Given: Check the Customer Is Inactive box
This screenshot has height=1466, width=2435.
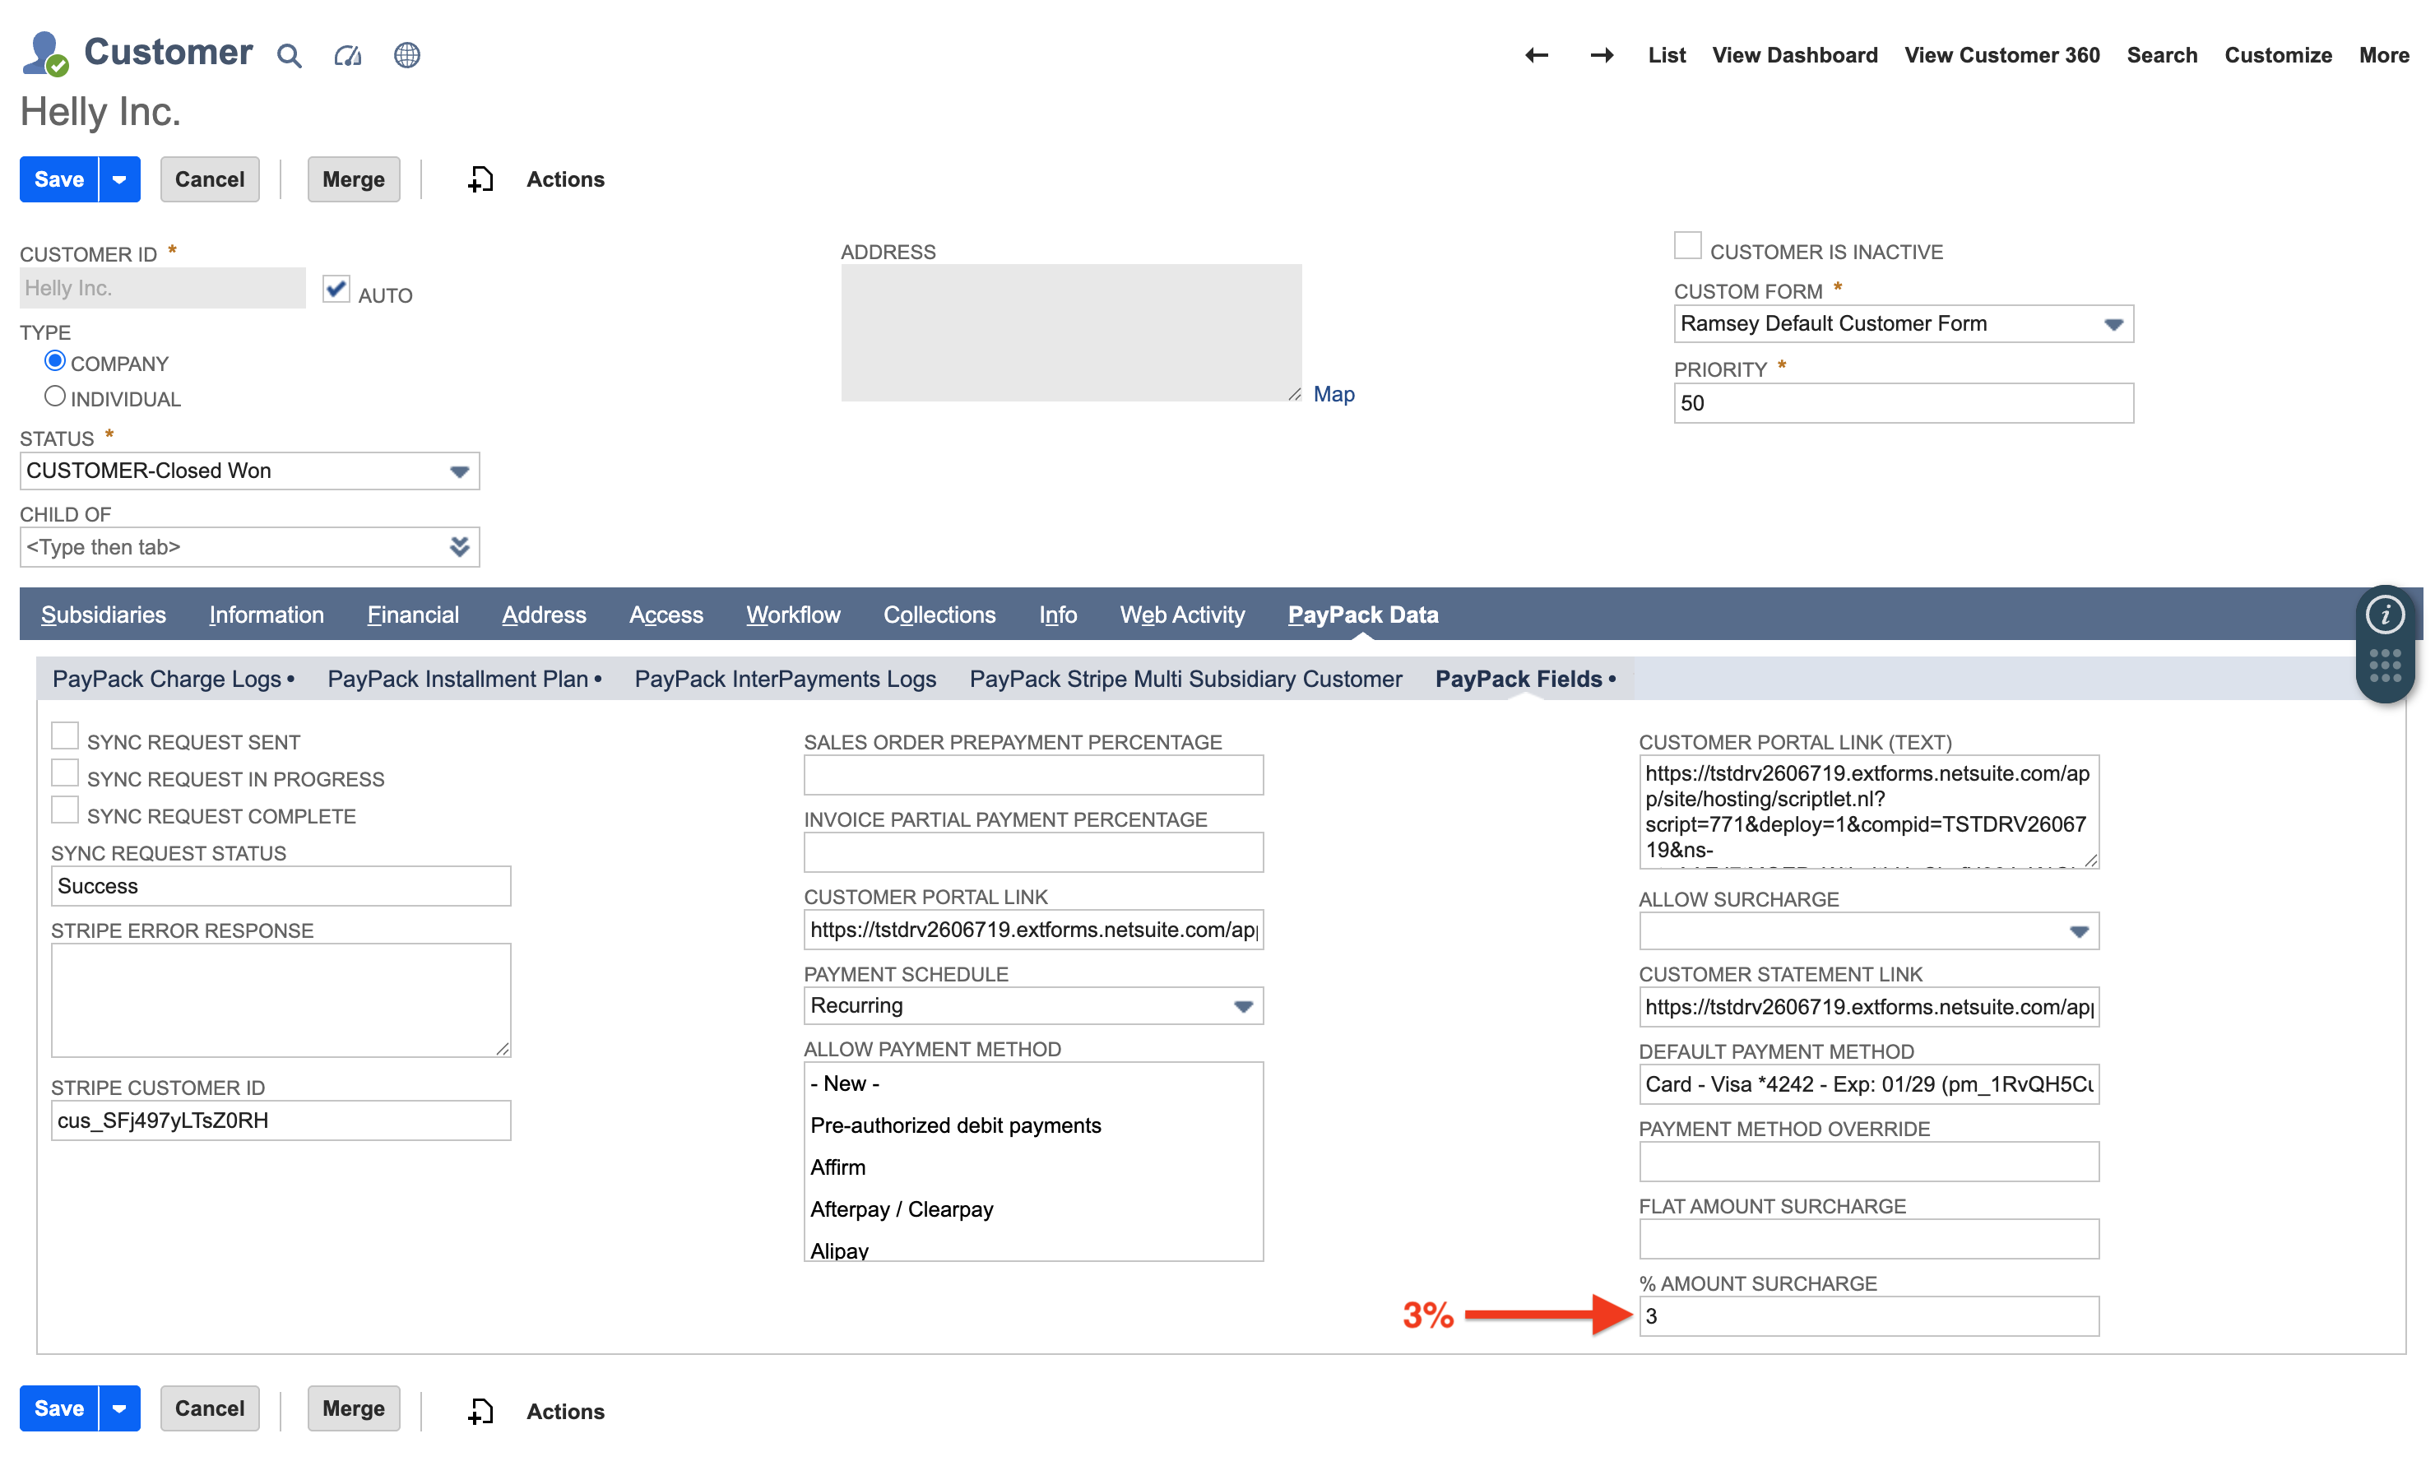Looking at the screenshot, I should [1686, 246].
